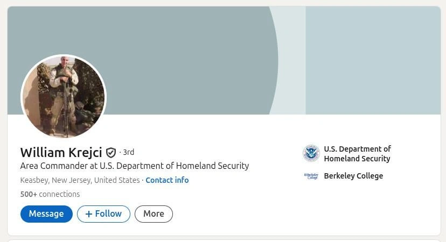Click the plus icon on the Follow button

[x=89, y=214]
